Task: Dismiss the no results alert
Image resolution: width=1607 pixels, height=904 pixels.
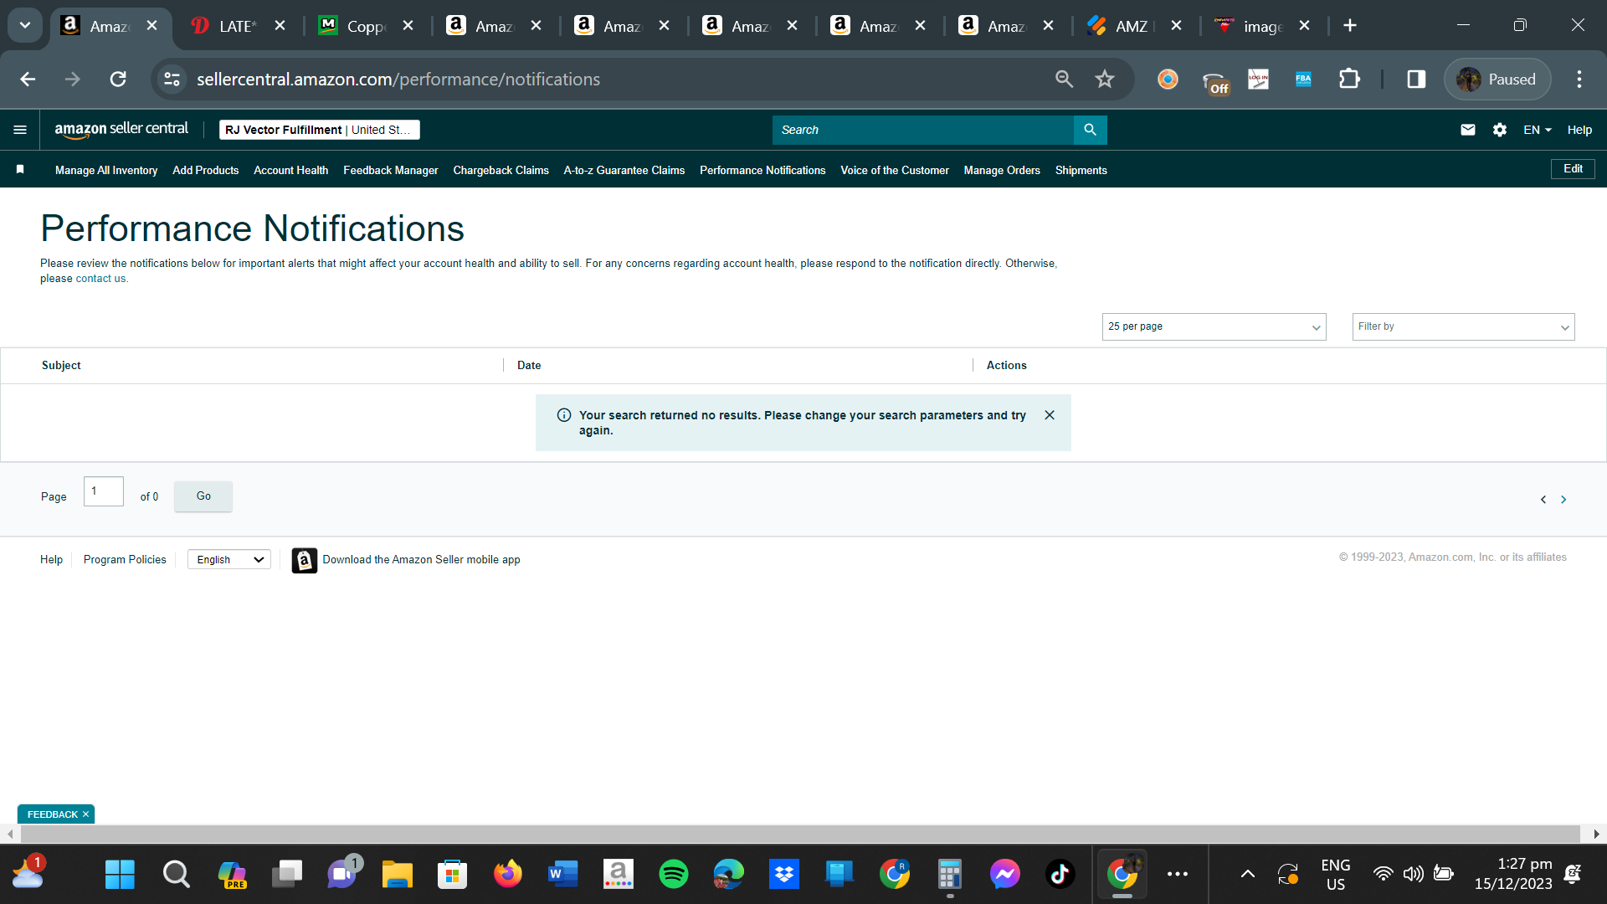Action: [x=1050, y=415]
